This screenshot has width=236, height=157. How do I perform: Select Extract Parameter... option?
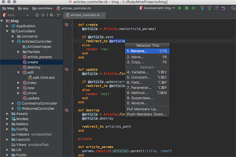point(147,88)
